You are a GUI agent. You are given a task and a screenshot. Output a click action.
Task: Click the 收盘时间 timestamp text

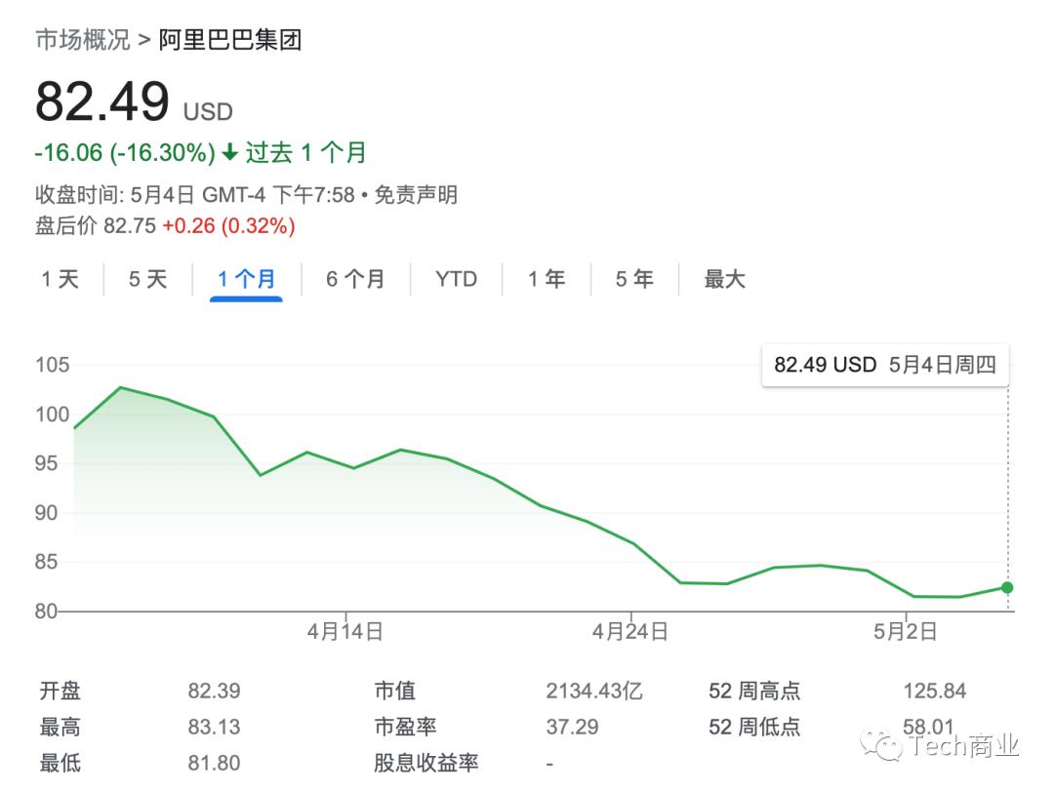[195, 195]
